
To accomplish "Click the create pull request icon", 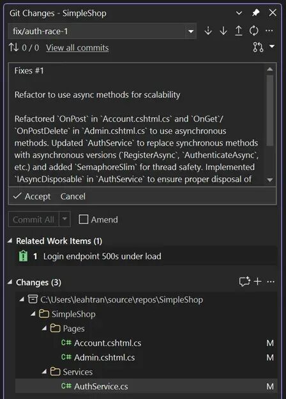I will 258,47.
